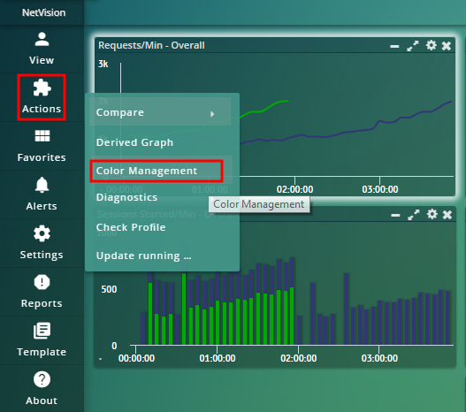
Task: Minimize the Requests/Min - Overall panel
Action: click(394, 46)
